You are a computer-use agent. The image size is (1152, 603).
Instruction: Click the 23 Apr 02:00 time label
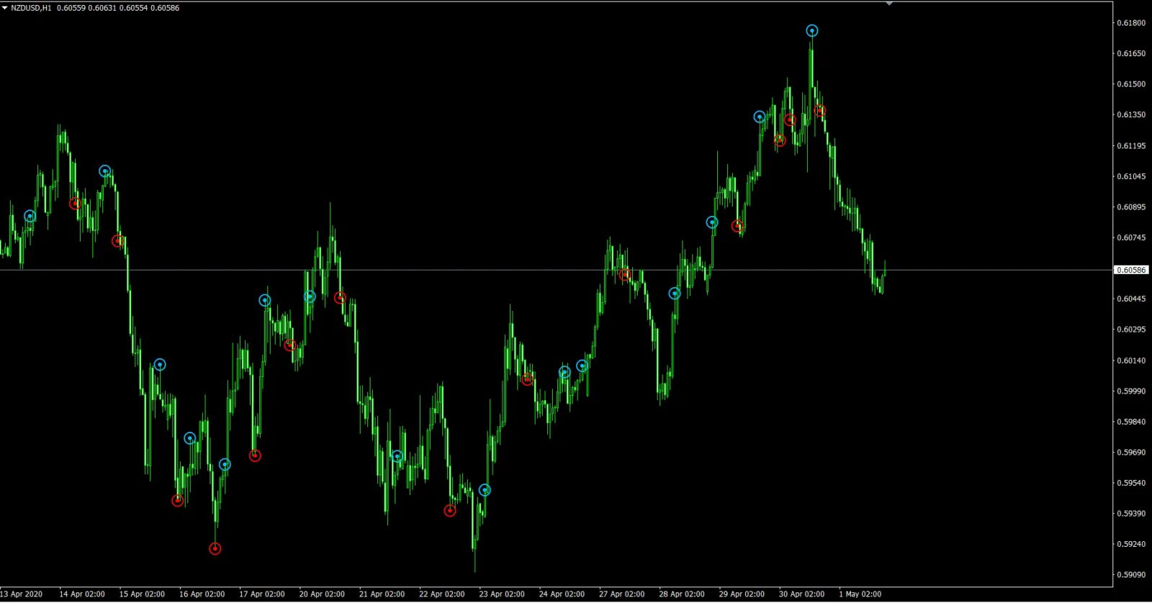tap(502, 594)
